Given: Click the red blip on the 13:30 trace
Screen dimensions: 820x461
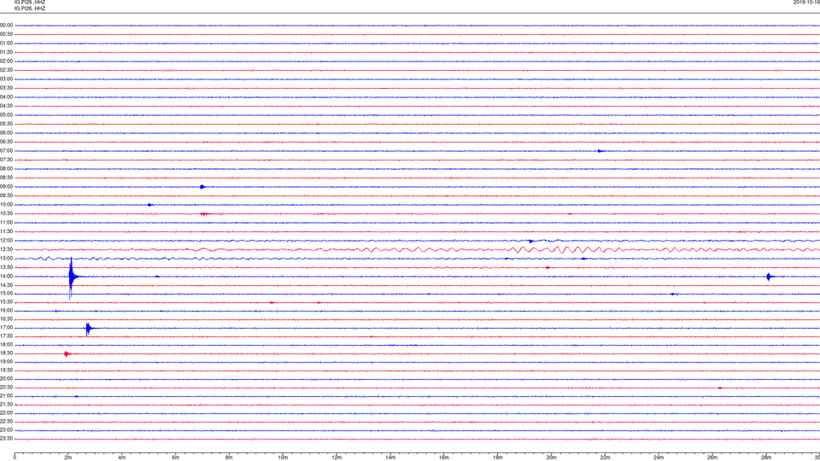Looking at the screenshot, I should (548, 267).
